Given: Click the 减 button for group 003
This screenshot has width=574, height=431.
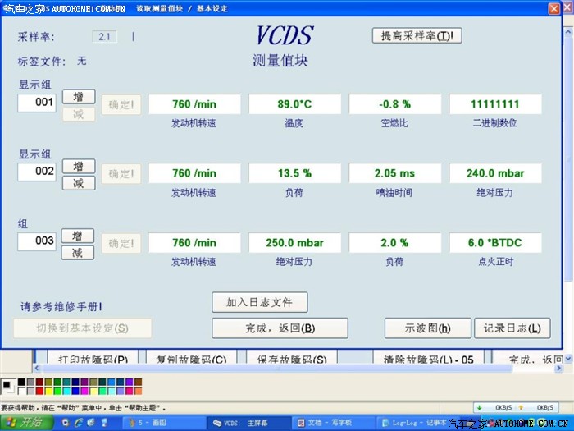Looking at the screenshot, I should (x=77, y=253).
